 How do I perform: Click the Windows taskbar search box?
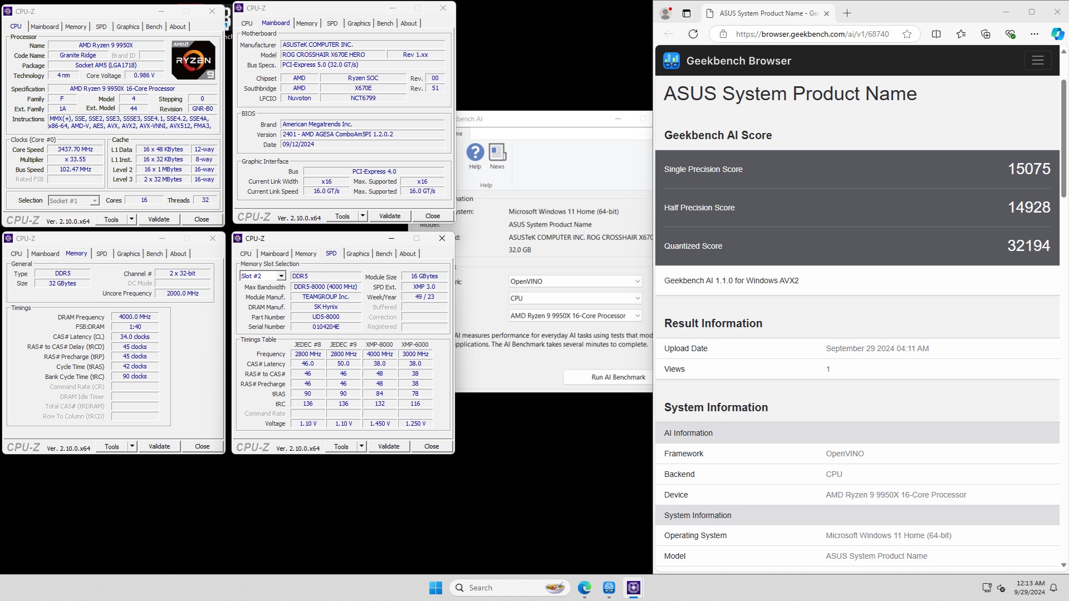(x=509, y=588)
